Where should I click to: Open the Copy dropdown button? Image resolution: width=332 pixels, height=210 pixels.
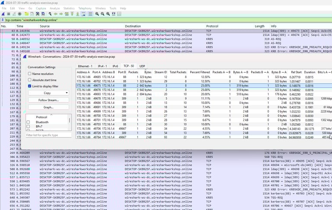[x=48, y=93]
